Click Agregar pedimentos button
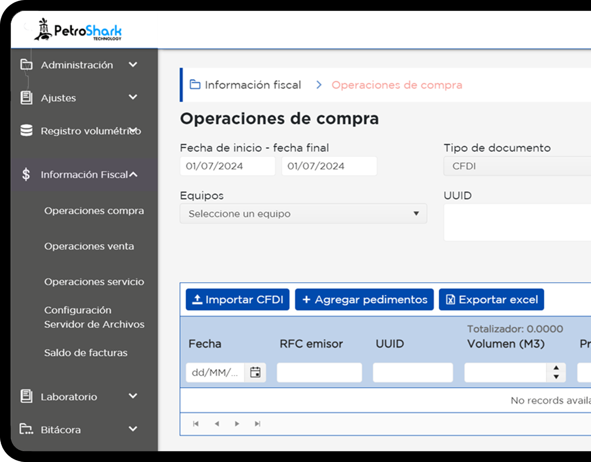 click(x=364, y=299)
